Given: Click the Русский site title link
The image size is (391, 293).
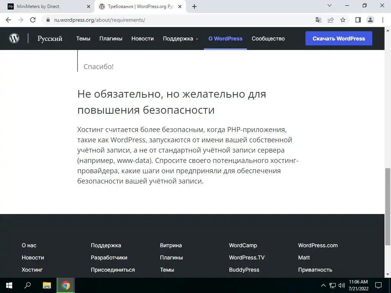Looking at the screenshot, I should click(50, 39).
